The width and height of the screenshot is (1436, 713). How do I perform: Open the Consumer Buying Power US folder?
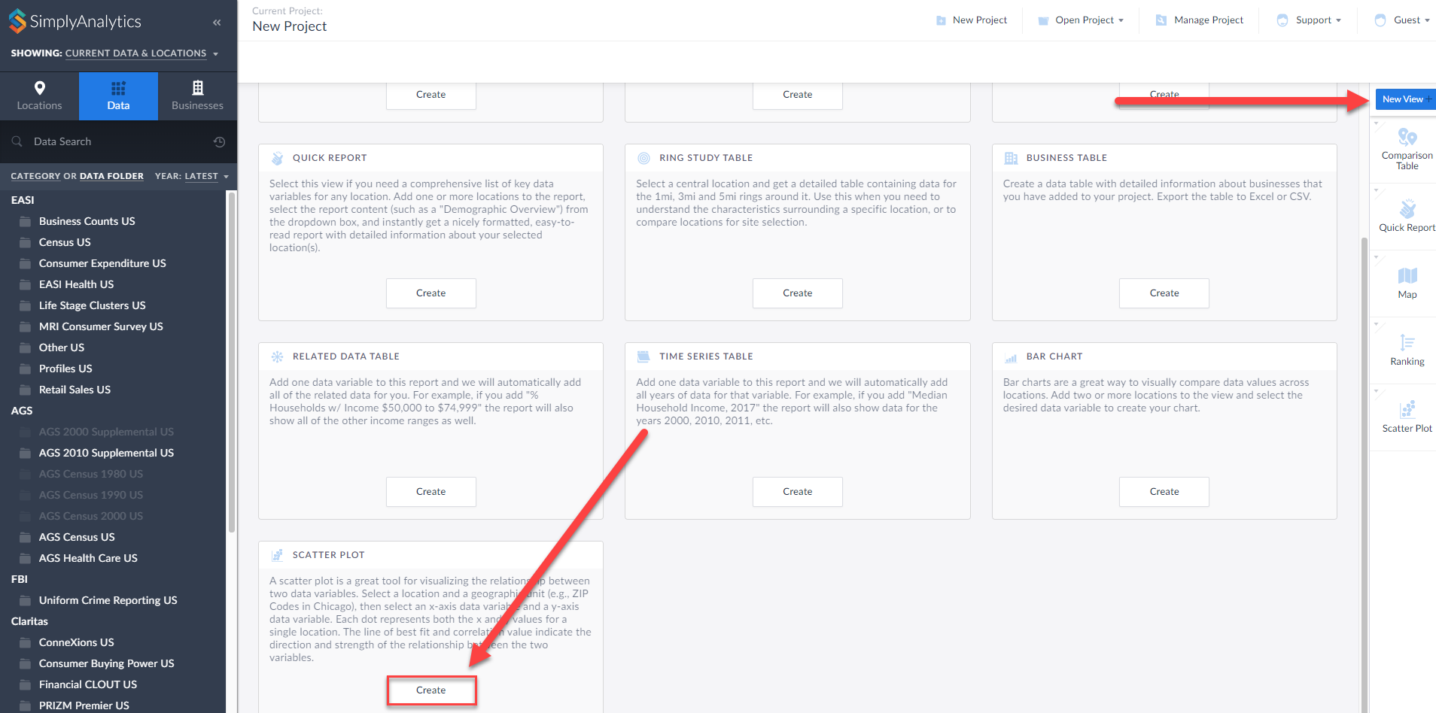click(106, 663)
